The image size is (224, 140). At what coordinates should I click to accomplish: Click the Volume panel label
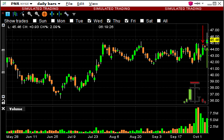pyautogui.click(x=16, y=109)
